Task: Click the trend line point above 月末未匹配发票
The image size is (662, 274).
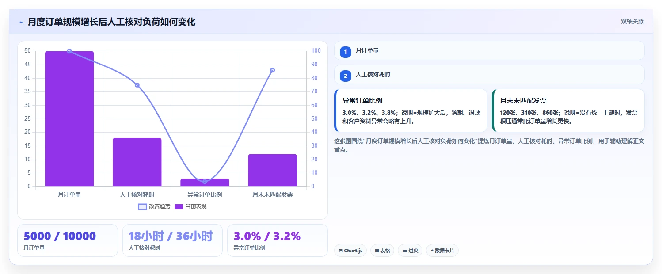Action: click(x=272, y=70)
